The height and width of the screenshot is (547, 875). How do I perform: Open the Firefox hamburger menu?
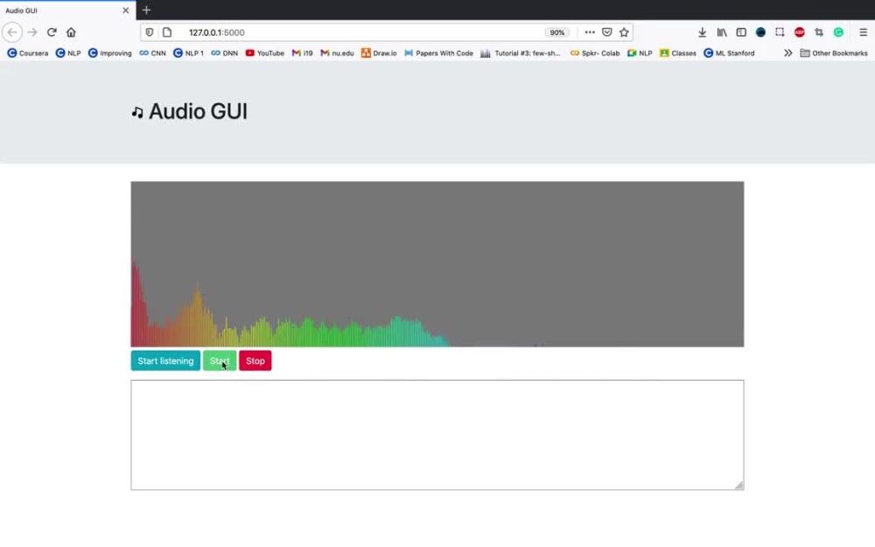coord(864,32)
